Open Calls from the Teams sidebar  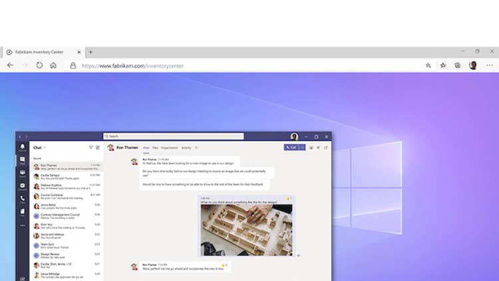pyautogui.click(x=22, y=198)
